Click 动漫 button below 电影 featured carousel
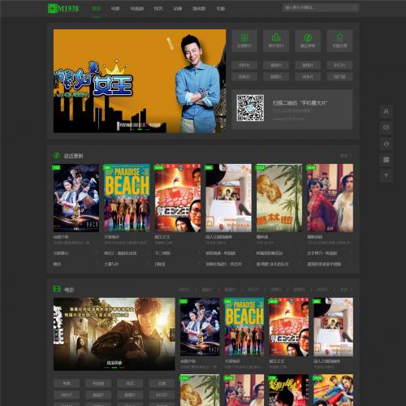 [x=162, y=383]
